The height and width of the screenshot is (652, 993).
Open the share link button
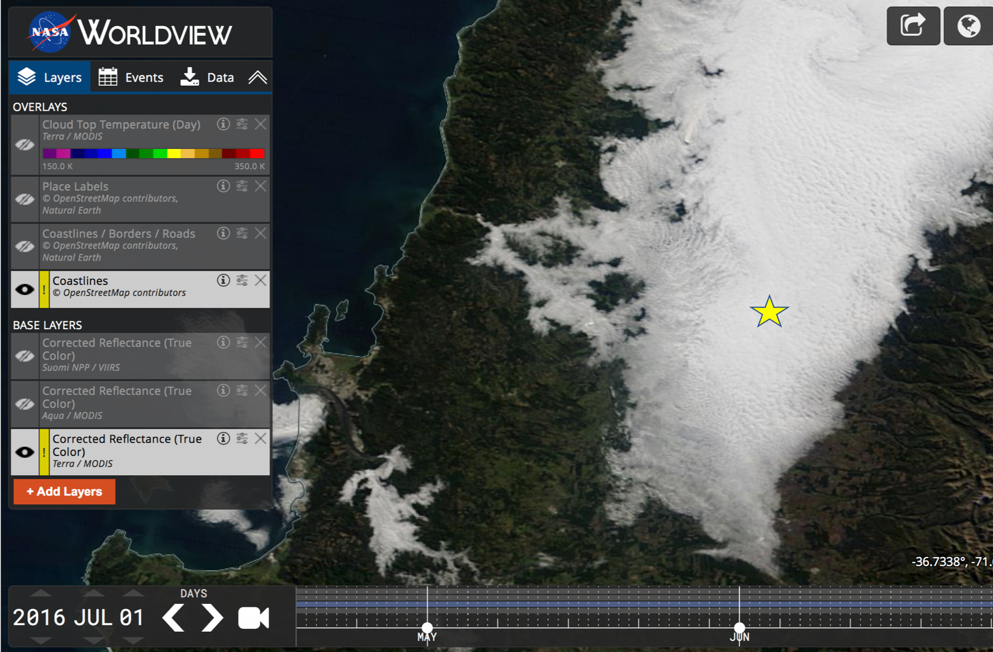pos(913,26)
